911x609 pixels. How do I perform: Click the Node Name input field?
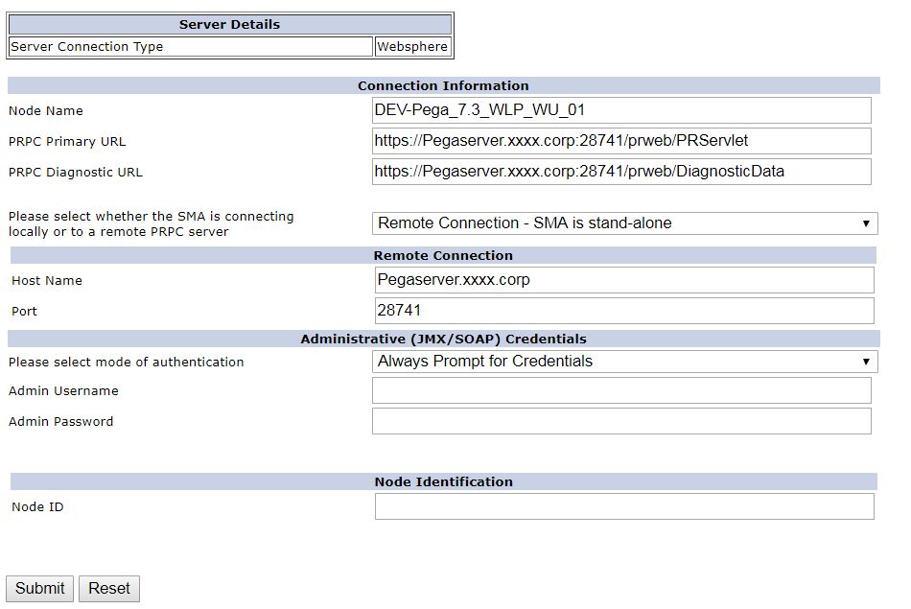(621, 110)
